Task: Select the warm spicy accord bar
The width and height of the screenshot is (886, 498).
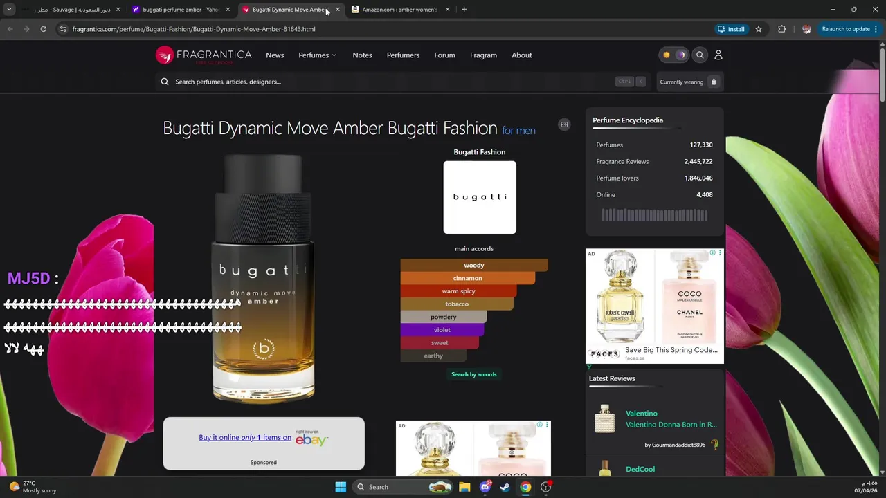Action: [458, 291]
